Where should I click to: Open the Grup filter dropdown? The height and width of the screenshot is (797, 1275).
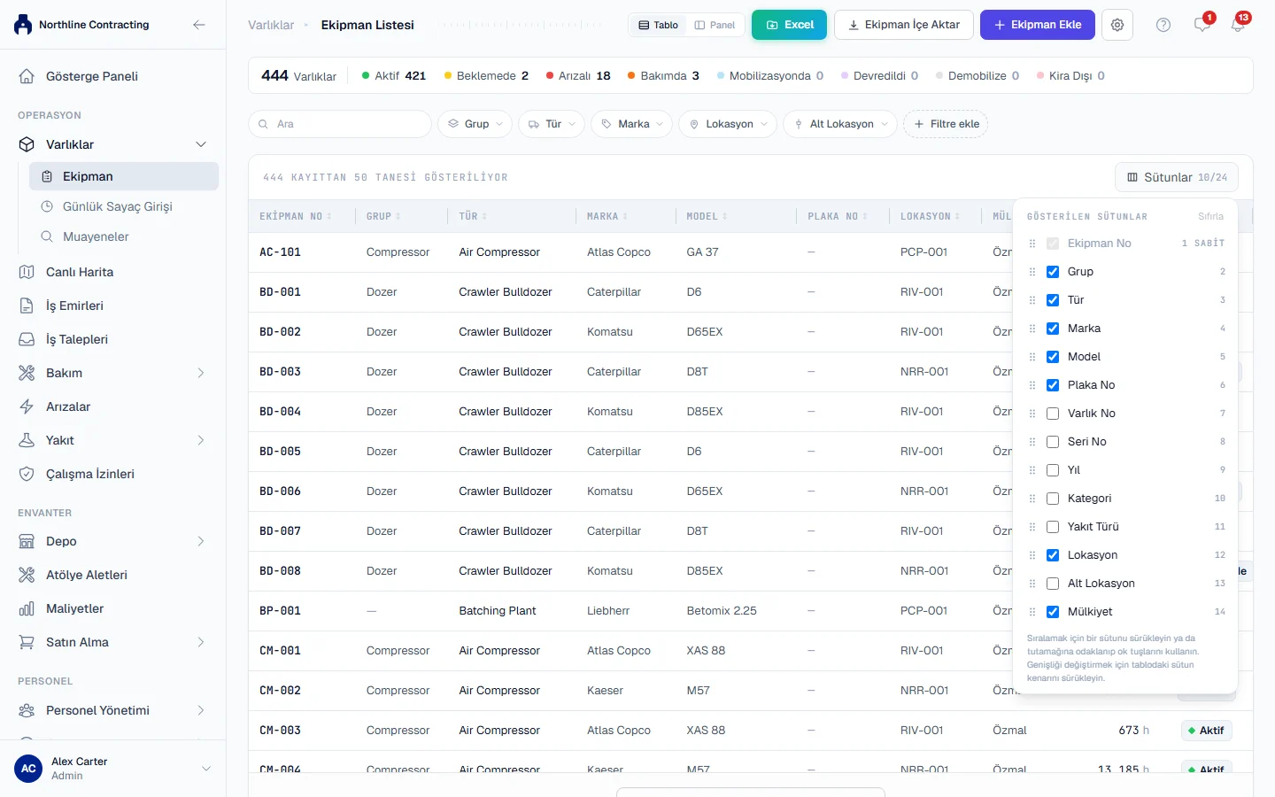coord(475,124)
